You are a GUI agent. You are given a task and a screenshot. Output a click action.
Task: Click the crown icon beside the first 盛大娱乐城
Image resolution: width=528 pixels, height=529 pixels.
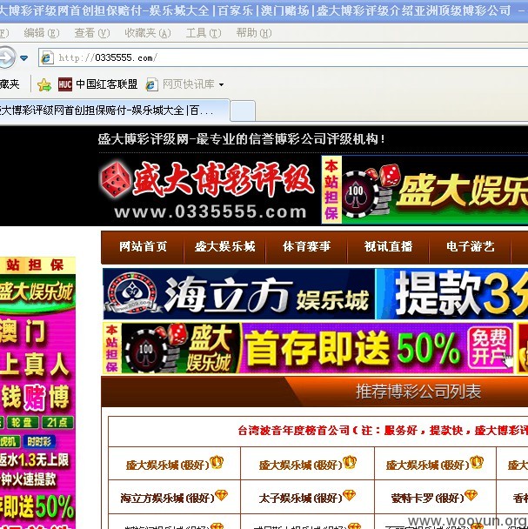click(217, 461)
